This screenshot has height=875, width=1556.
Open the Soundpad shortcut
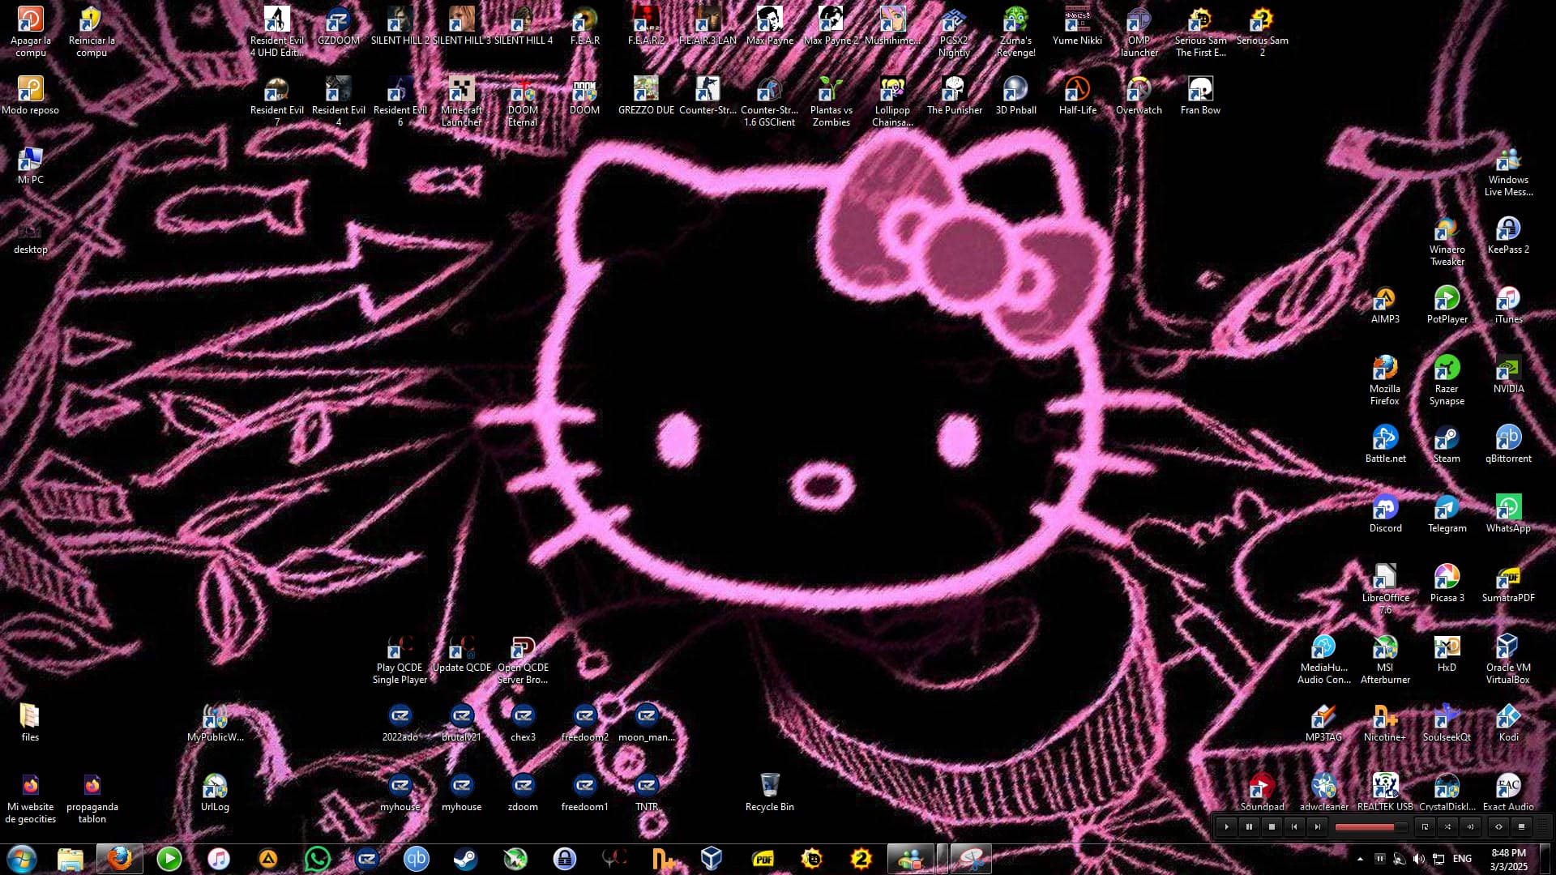tap(1262, 791)
